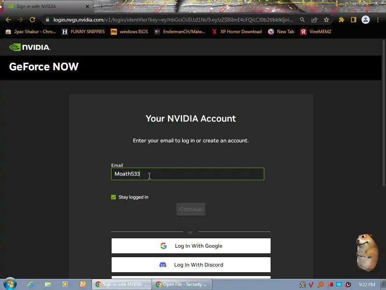
Task: Switch to Open File - Security taskbar window
Action: tap(182, 284)
